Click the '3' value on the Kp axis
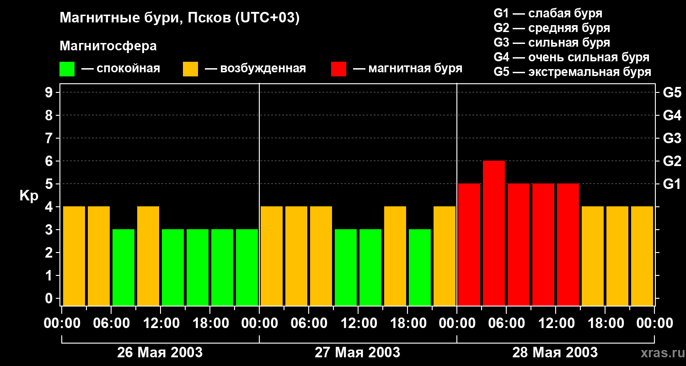This screenshot has height=366, width=686. pos(50,230)
